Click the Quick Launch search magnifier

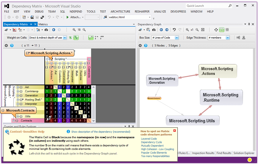pyautogui.click(x=230, y=6)
